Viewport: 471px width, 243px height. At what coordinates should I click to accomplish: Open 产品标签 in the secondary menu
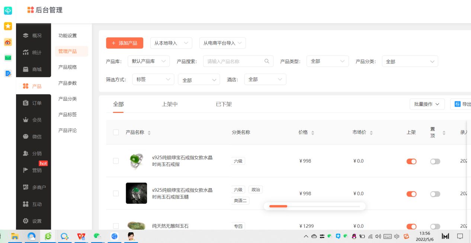tap(67, 114)
